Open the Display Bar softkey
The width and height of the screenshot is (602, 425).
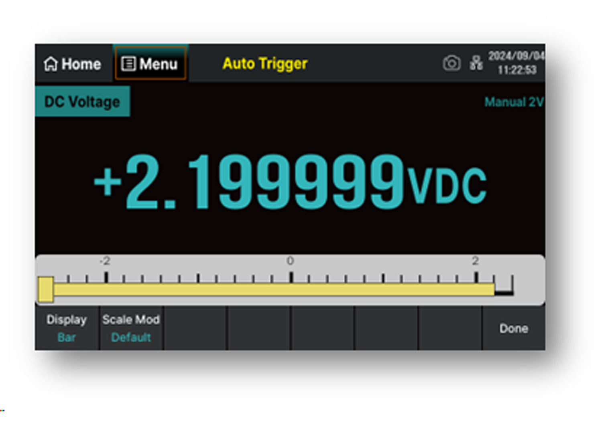[x=67, y=328]
